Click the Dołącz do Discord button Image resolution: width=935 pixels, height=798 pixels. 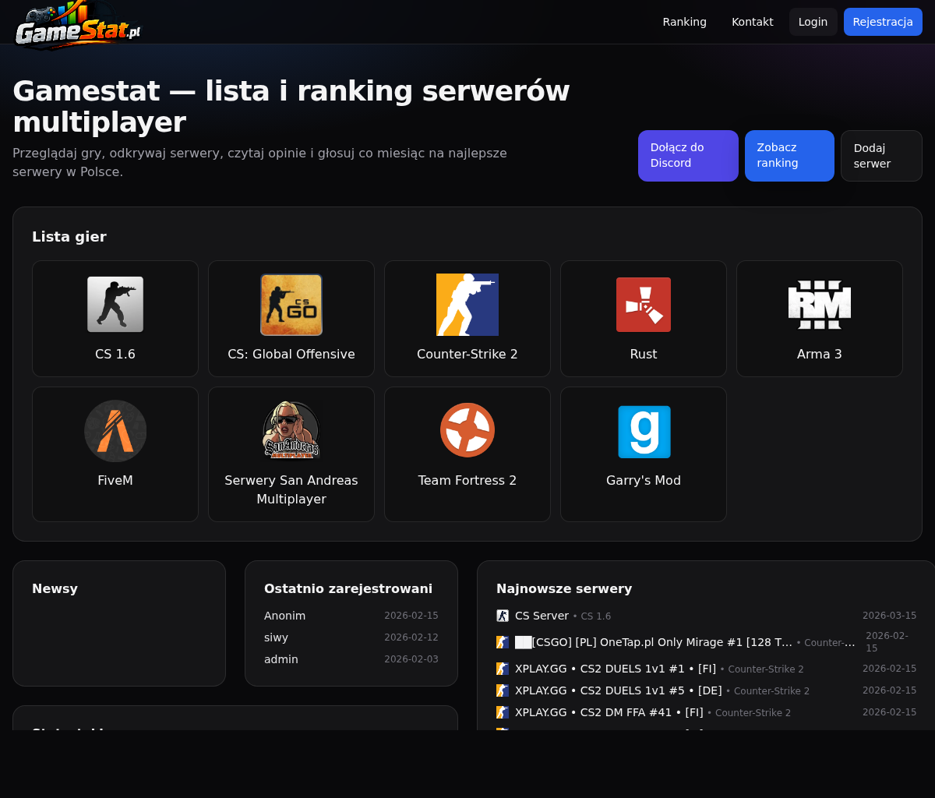[688, 156]
